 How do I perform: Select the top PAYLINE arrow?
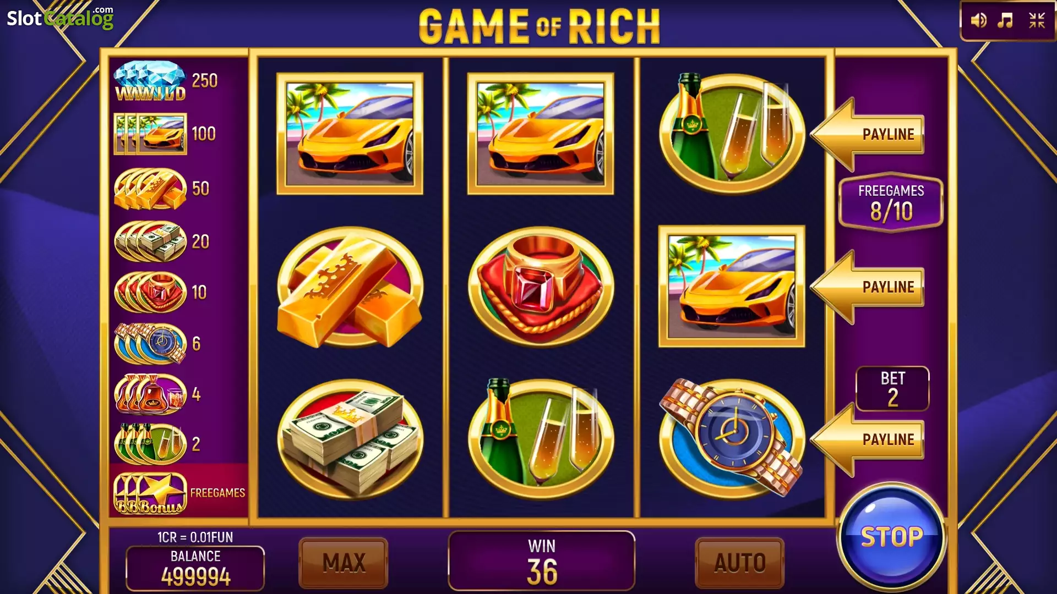868,134
